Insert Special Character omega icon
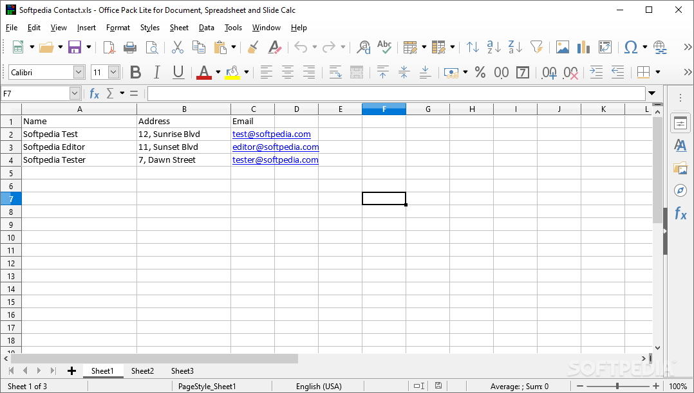Viewport: 694px width, 393px height. click(631, 47)
